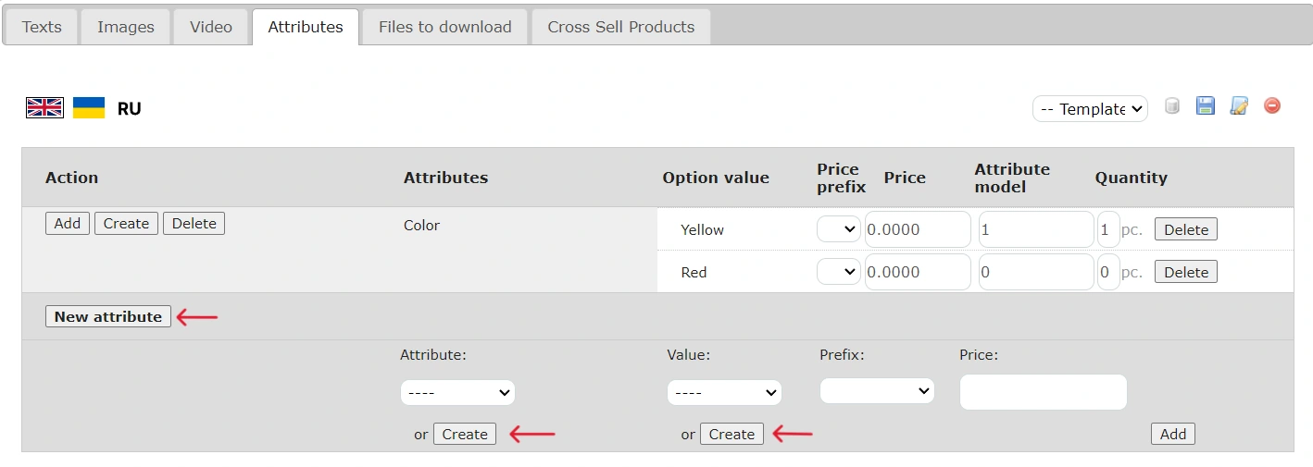Delete the Red option value row
This screenshot has height=467, width=1313.
click(x=1185, y=272)
